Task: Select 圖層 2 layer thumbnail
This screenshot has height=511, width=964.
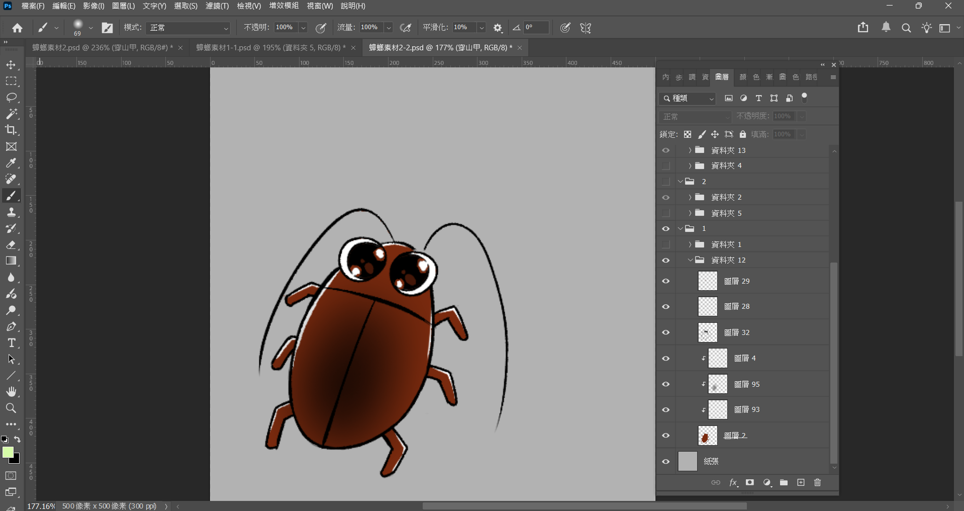Action: click(x=708, y=436)
